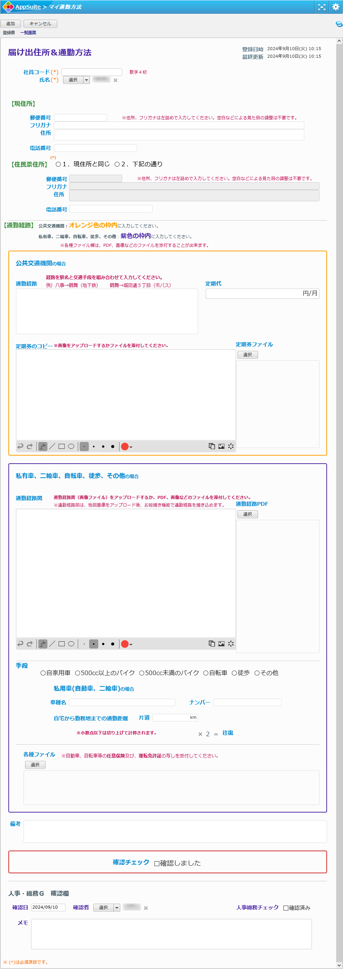Click the 追加 button
343x969 pixels.
pos(11,24)
